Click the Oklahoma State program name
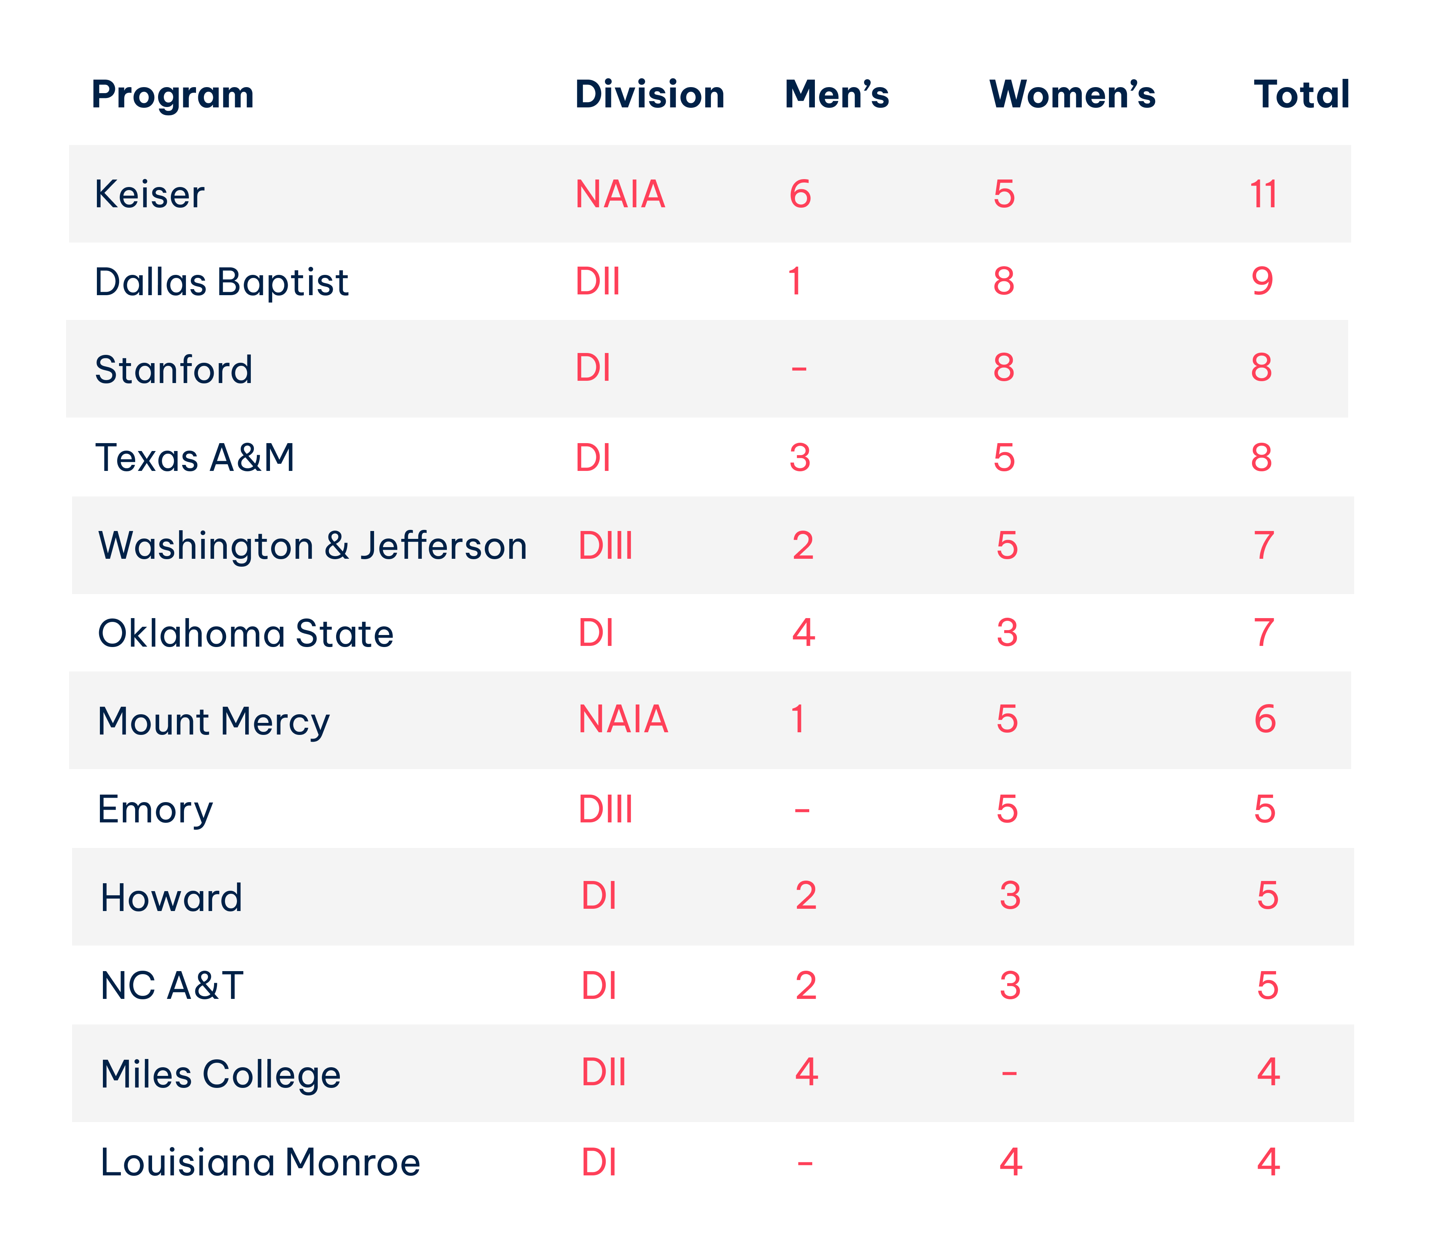Screen dimensions: 1442x1255 click(245, 633)
